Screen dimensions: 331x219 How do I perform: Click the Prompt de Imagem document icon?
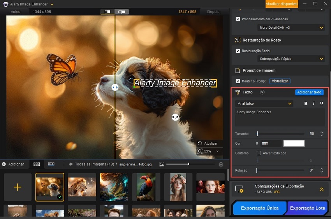238,70
